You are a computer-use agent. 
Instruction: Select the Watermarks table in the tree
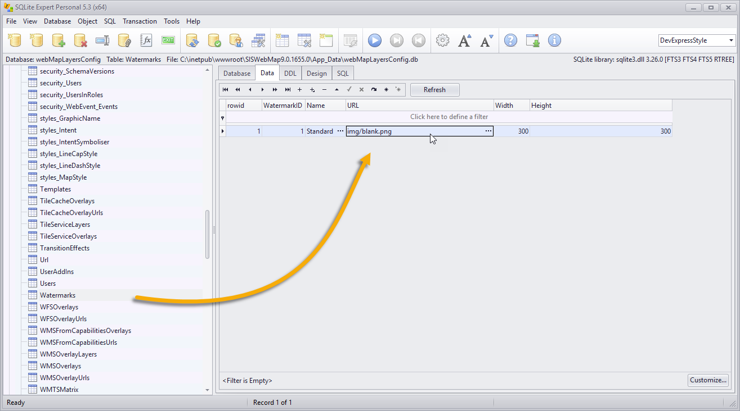57,295
